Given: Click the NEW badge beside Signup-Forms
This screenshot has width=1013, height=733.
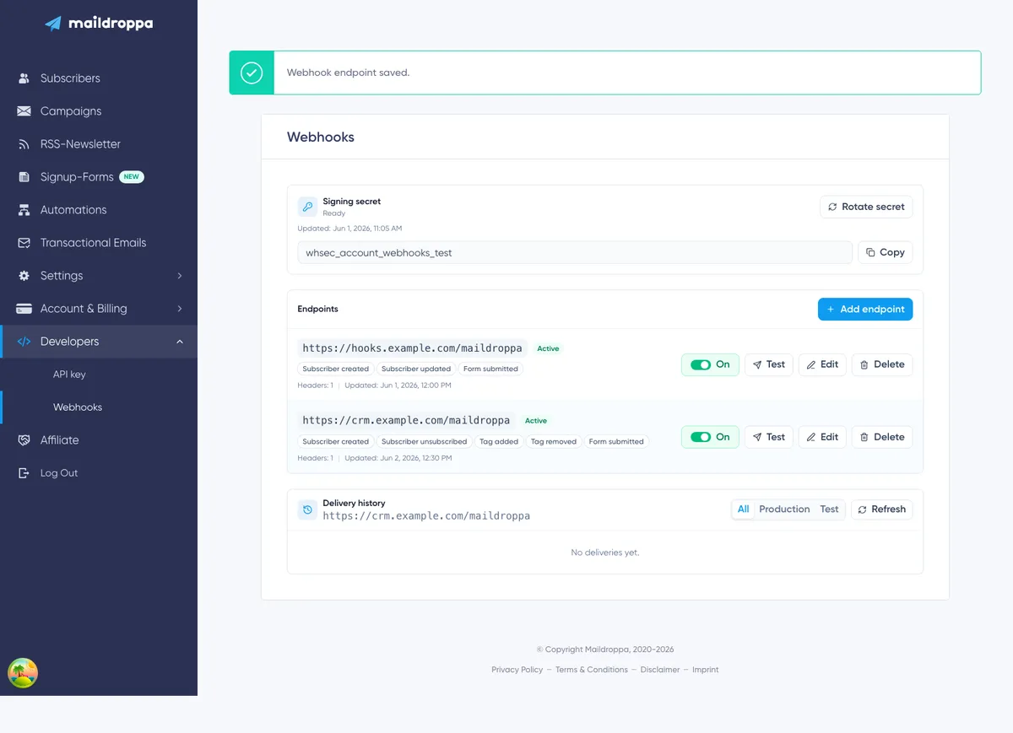Looking at the screenshot, I should pos(132,177).
